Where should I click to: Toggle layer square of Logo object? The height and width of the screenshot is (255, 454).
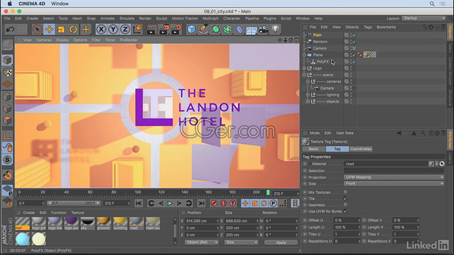[346, 68]
